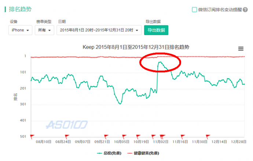253x161 pixels.
Task: Open the 所有 chart type dropdown
Action: click(x=44, y=30)
